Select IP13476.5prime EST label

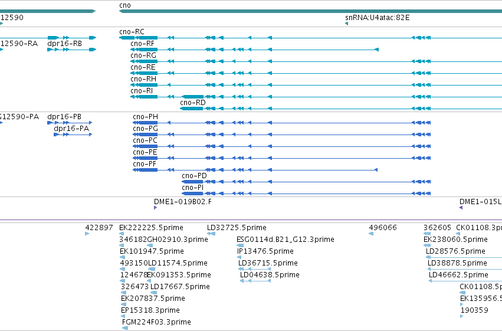pos(265,251)
